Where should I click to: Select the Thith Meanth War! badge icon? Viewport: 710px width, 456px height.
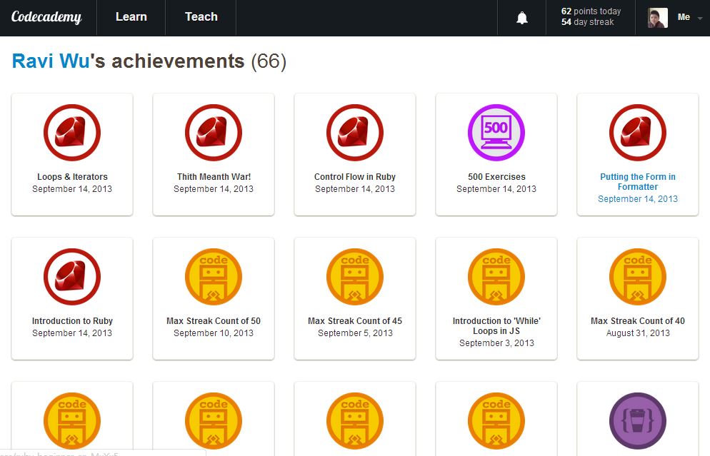[214, 133]
